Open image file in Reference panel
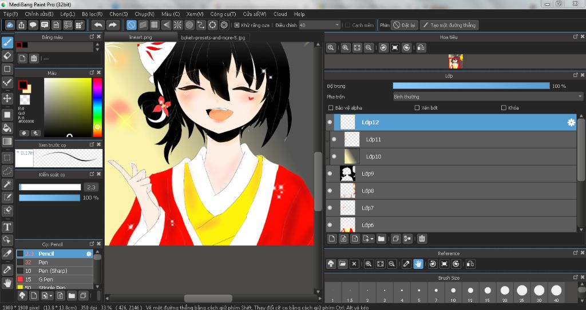Viewport: 586px width, 310px height. coord(342,264)
